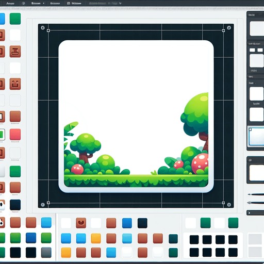Toggle the checkbox on the highlighted right-panel thumbnail
This screenshot has width=264, height=264.
click(250, 129)
